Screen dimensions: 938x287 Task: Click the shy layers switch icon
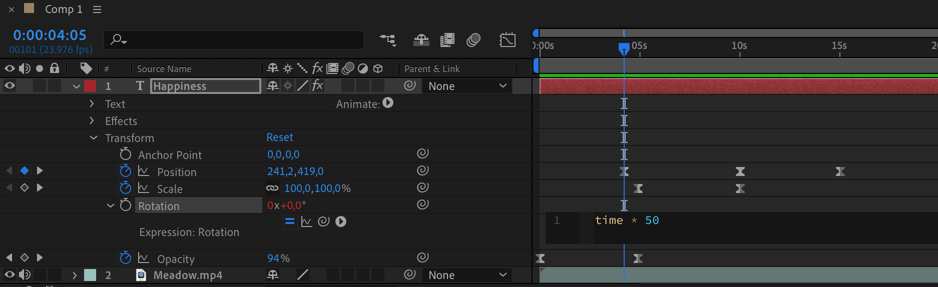pos(421,40)
